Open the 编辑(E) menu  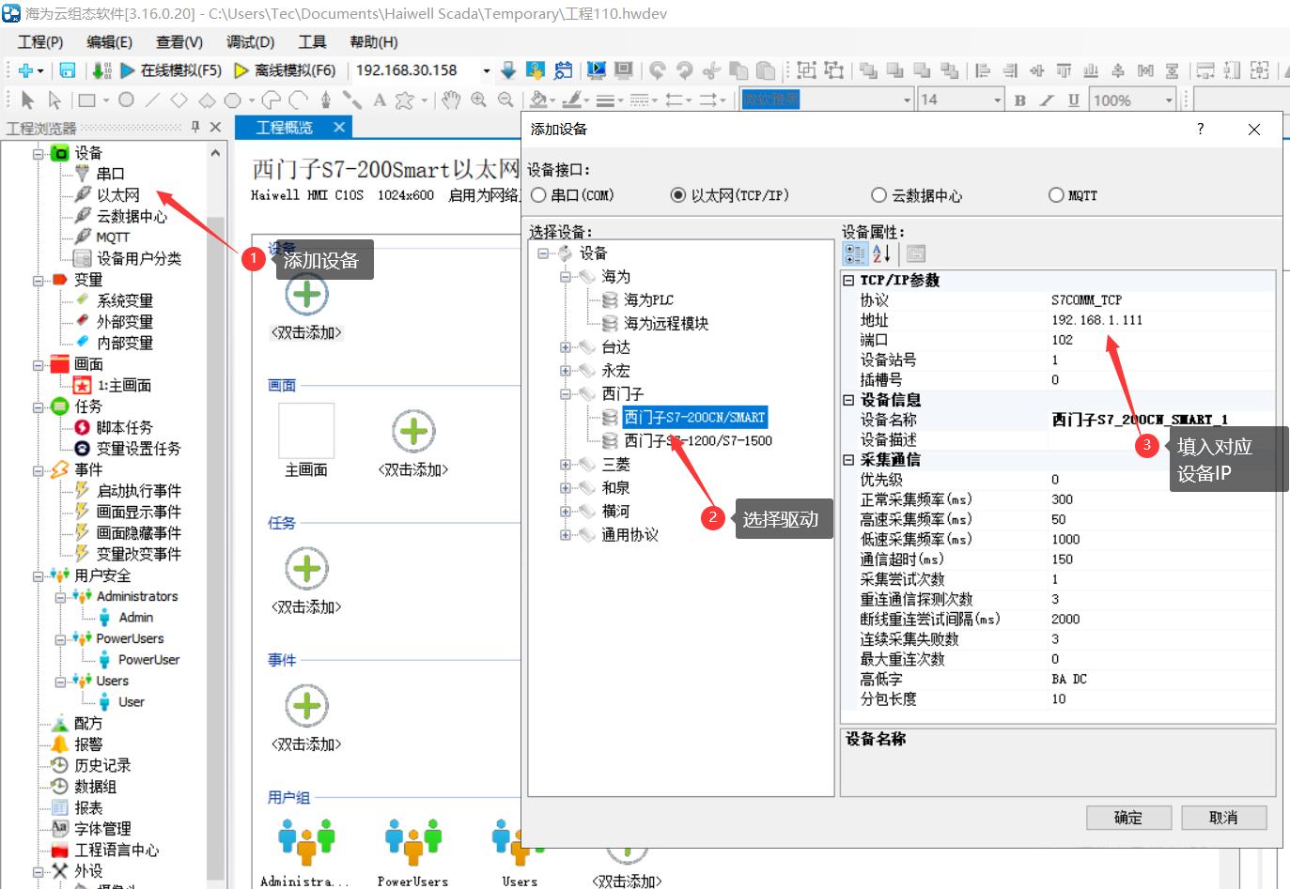tap(109, 42)
